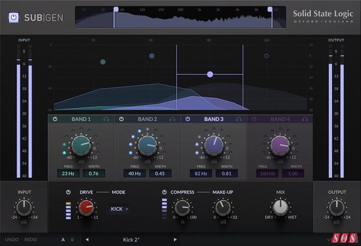The height and width of the screenshot is (246, 361).
Task: Click Band 4 frequency field 160 Hz
Action: [x=267, y=173]
